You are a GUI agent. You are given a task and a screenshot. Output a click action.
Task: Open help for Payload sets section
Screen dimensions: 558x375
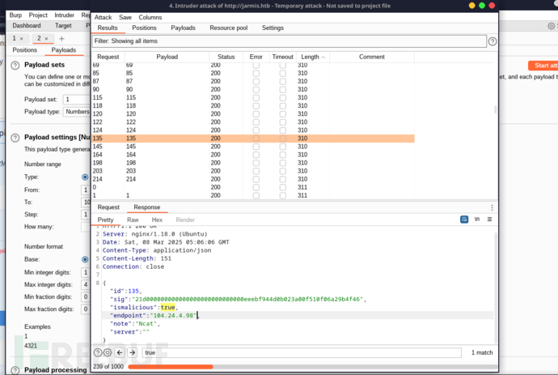click(15, 66)
